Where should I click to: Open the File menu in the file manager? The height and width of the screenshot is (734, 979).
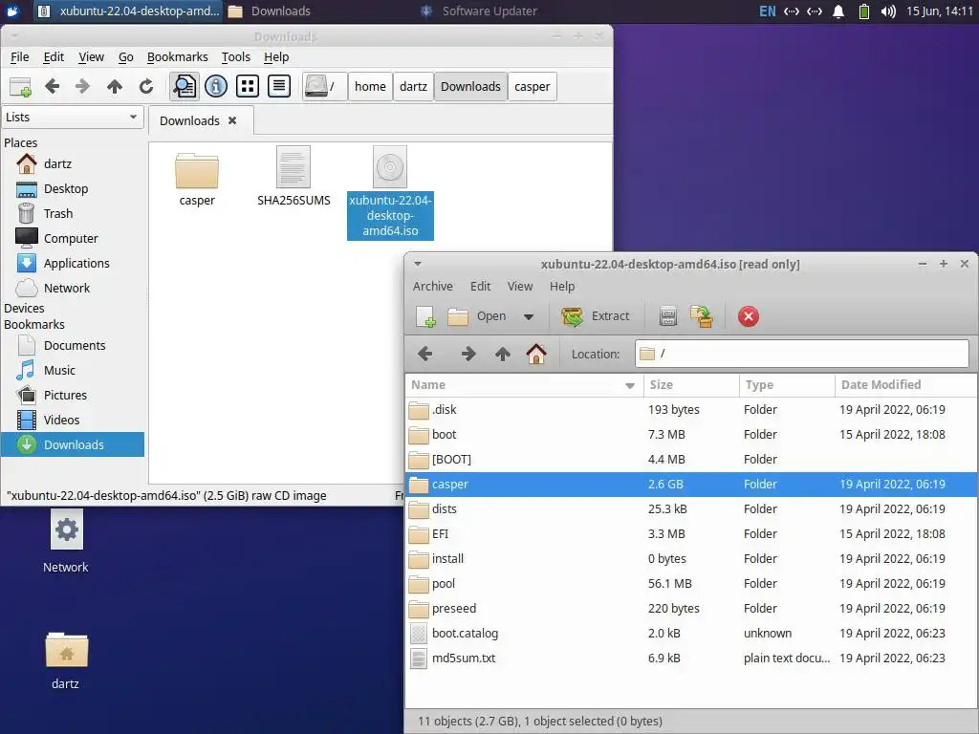tap(20, 56)
